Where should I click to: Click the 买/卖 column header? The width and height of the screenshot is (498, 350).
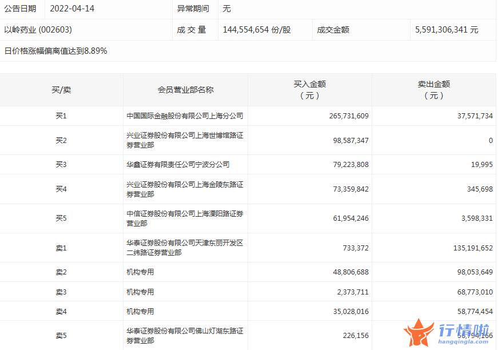(61, 90)
